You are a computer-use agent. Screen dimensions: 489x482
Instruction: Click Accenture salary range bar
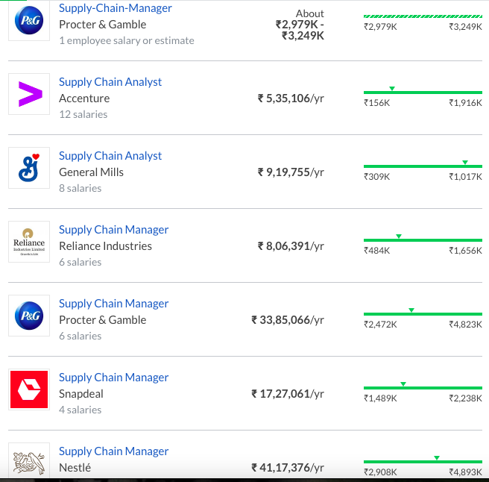click(x=423, y=93)
